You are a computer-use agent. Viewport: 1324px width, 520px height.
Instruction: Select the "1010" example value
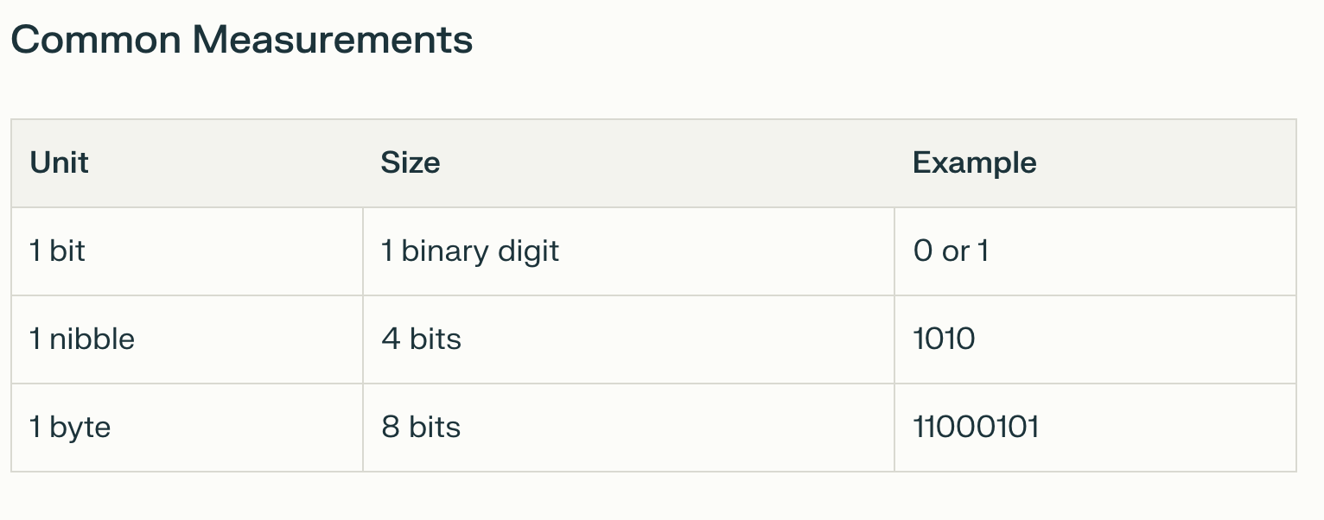(944, 339)
